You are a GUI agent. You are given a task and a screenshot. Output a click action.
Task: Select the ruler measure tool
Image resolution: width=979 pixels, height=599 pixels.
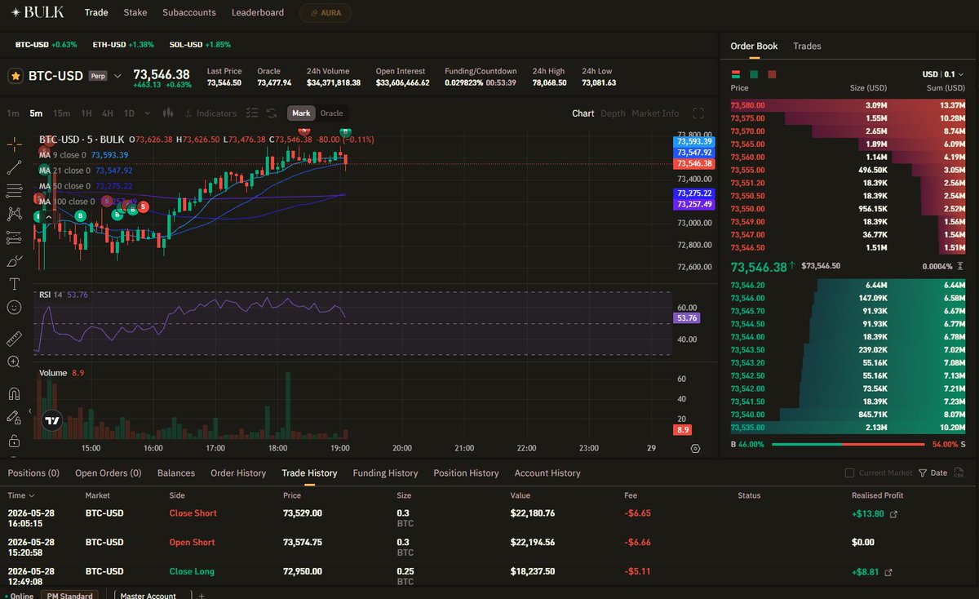15,338
